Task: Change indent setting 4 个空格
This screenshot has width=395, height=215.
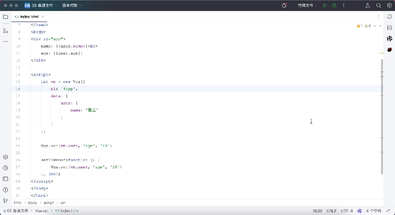Action: (x=374, y=211)
